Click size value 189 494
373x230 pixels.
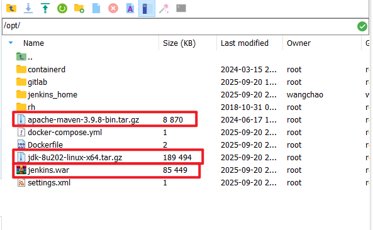click(177, 158)
